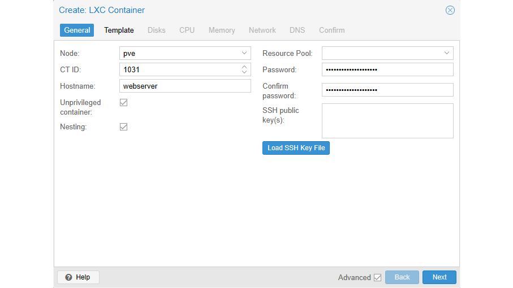Toggle the Unprivileged container checkbox
The height and width of the screenshot is (288, 513).
124,103
